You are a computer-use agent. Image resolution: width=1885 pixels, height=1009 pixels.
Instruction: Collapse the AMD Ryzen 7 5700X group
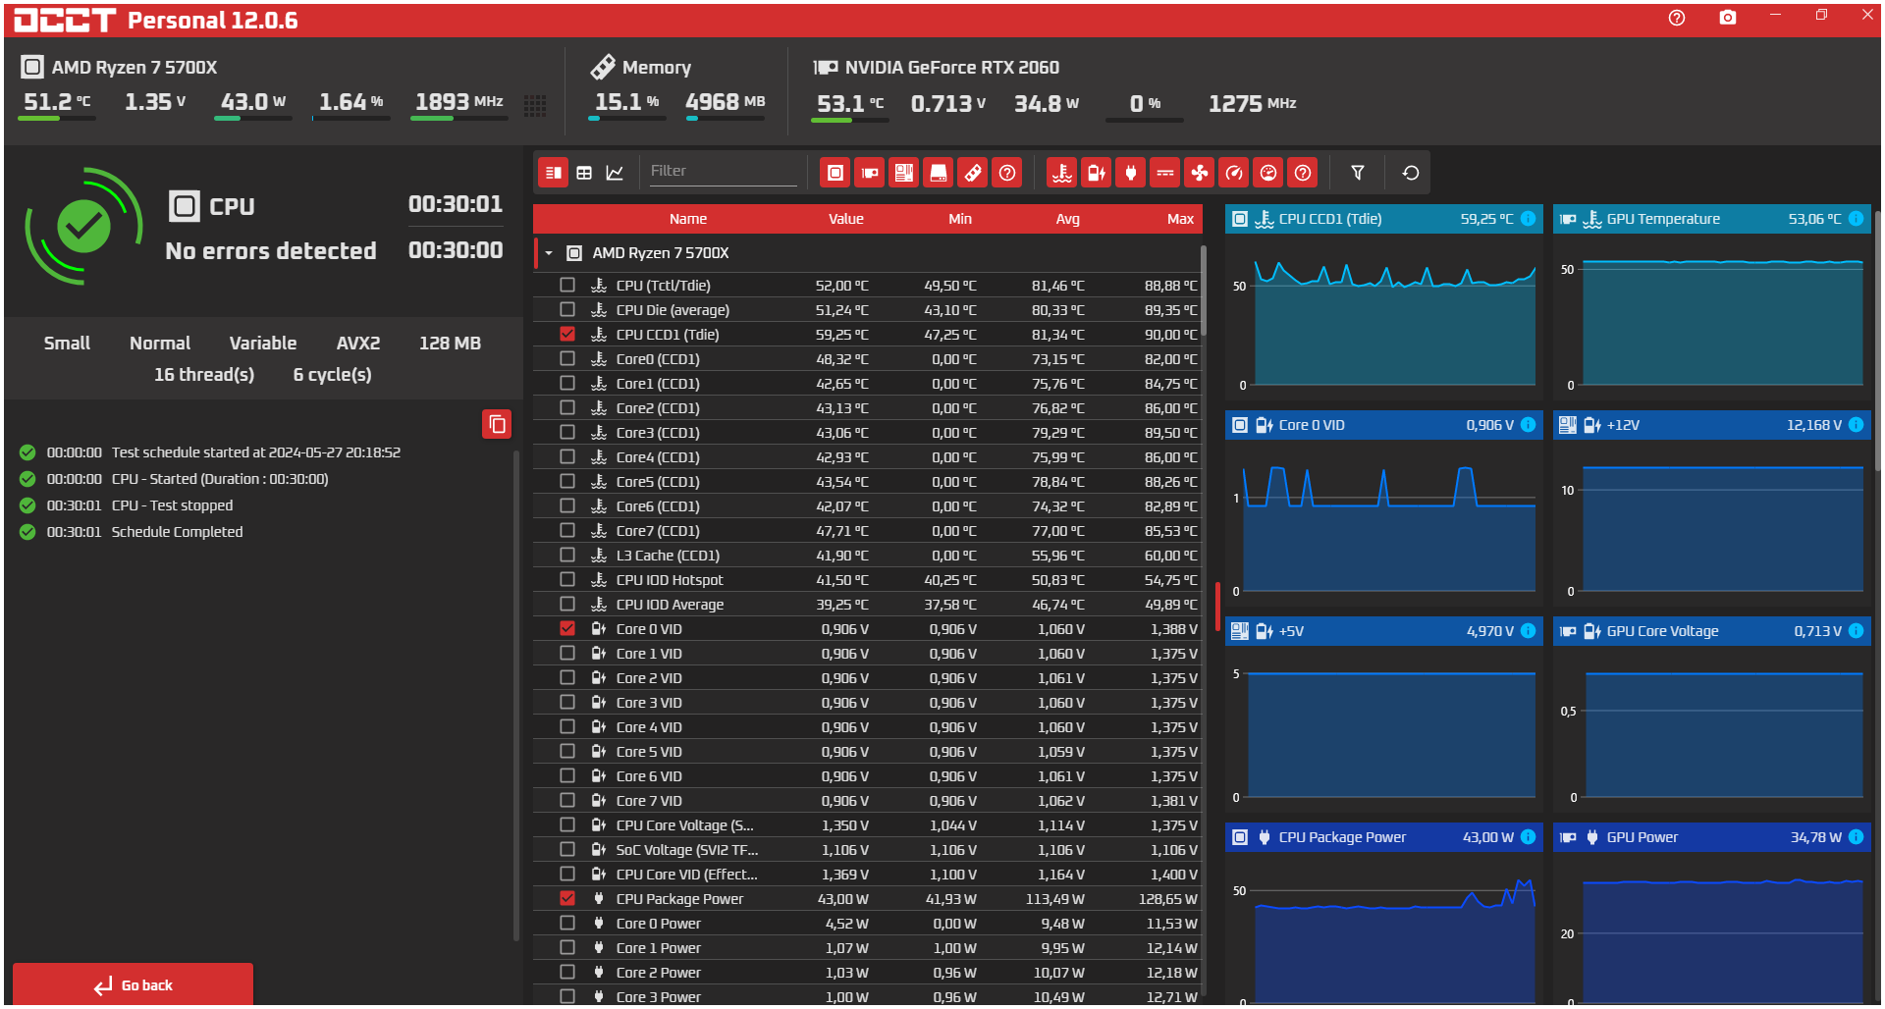pos(549,253)
